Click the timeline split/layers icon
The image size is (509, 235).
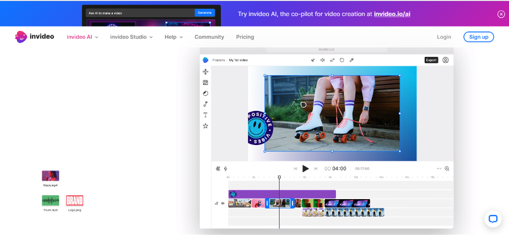point(218,169)
